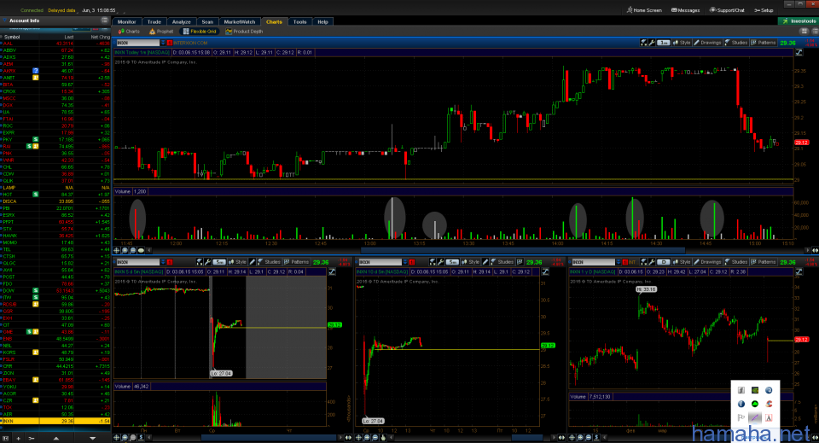Open the top chart Drawings menu
This screenshot has width=819, height=443.
coord(708,43)
